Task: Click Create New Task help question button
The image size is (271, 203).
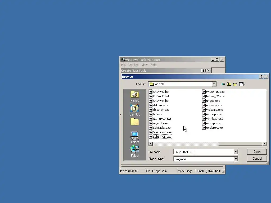Action: tap(204, 70)
